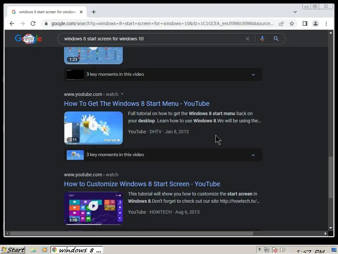The width and height of the screenshot is (338, 254).
Task: Click the taskbar clock
Action: (x=310, y=251)
